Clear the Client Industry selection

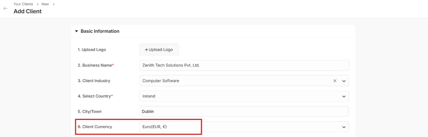click(x=335, y=81)
